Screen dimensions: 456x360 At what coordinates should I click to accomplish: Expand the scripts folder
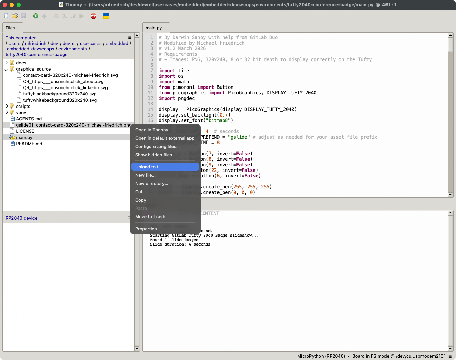[7, 106]
